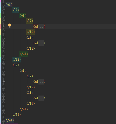This screenshot has width=116, height=124.
Task: Click the unhighlighted </ol> closing tag text
Action: (x=24, y=109)
